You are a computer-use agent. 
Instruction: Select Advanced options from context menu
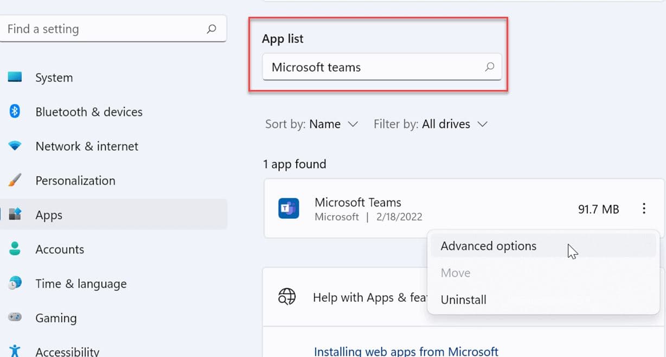[x=488, y=246]
